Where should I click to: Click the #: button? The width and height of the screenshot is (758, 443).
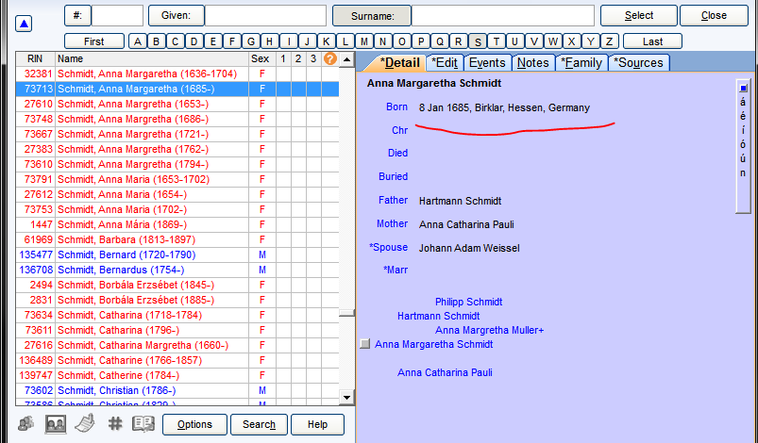77,15
